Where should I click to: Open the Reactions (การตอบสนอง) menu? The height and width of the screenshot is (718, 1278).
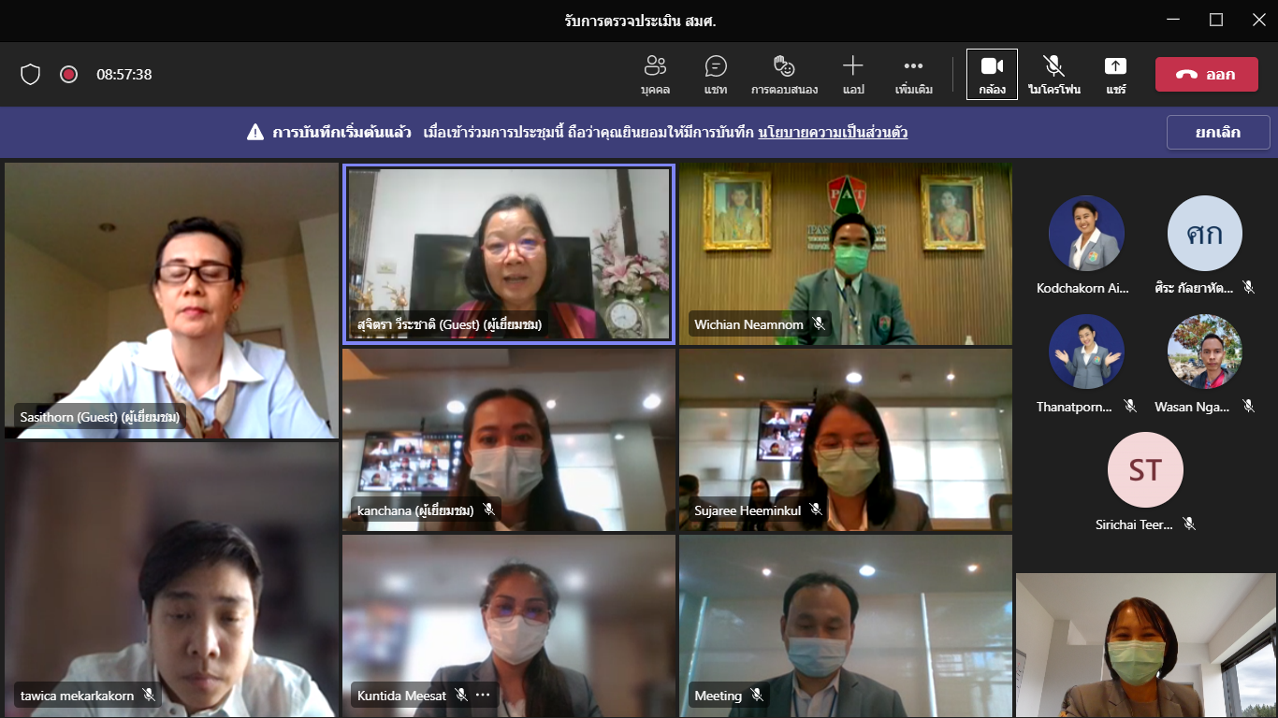click(784, 74)
